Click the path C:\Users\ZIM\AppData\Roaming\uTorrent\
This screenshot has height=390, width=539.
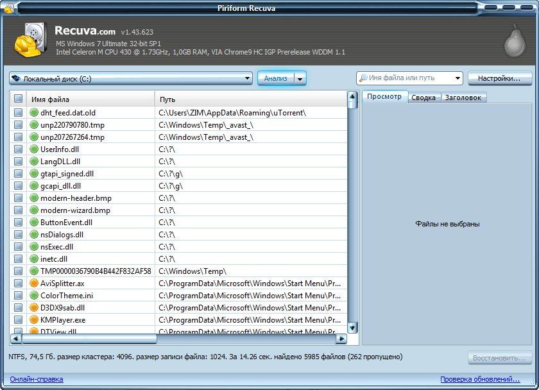pyautogui.click(x=232, y=113)
